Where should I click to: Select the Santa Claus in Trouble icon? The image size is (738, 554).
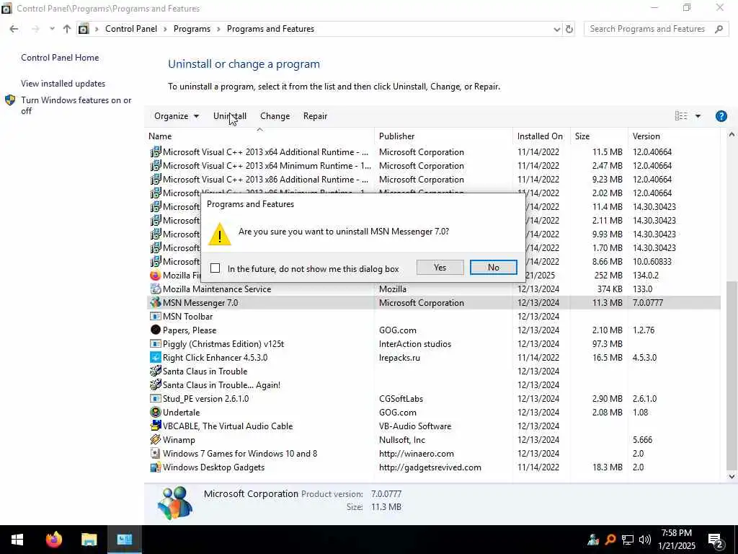(156, 371)
